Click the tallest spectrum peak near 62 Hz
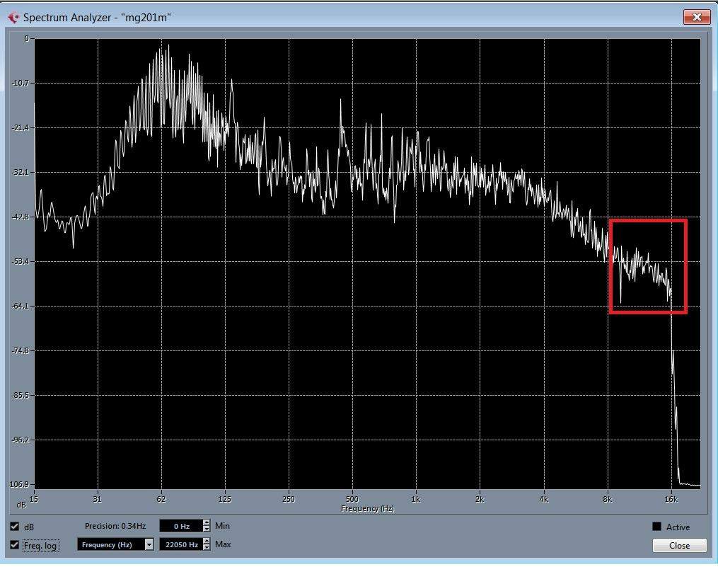Image resolution: width=718 pixels, height=584 pixels. click(x=168, y=47)
